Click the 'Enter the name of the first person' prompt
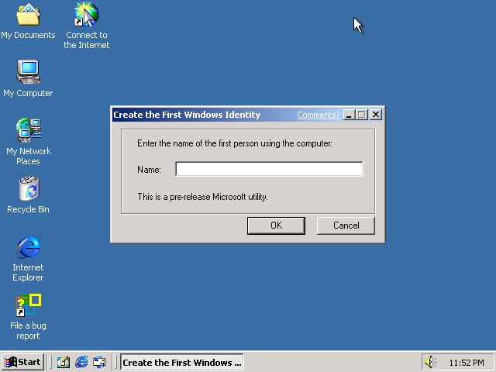 click(235, 143)
